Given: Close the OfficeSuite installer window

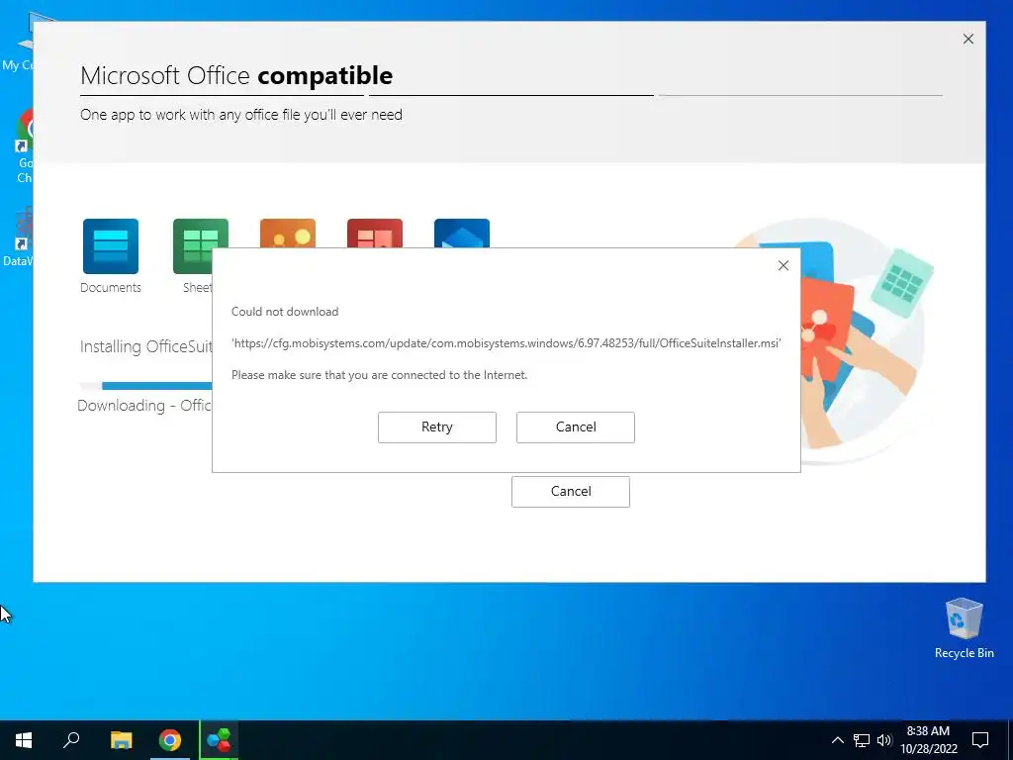Looking at the screenshot, I should pos(967,39).
